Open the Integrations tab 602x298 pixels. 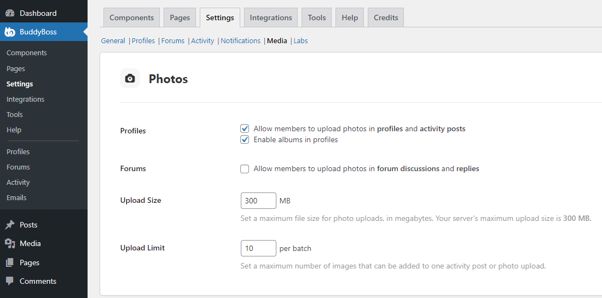click(271, 17)
